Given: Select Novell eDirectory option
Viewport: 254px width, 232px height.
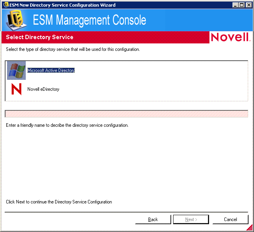Looking at the screenshot, I should point(43,89).
